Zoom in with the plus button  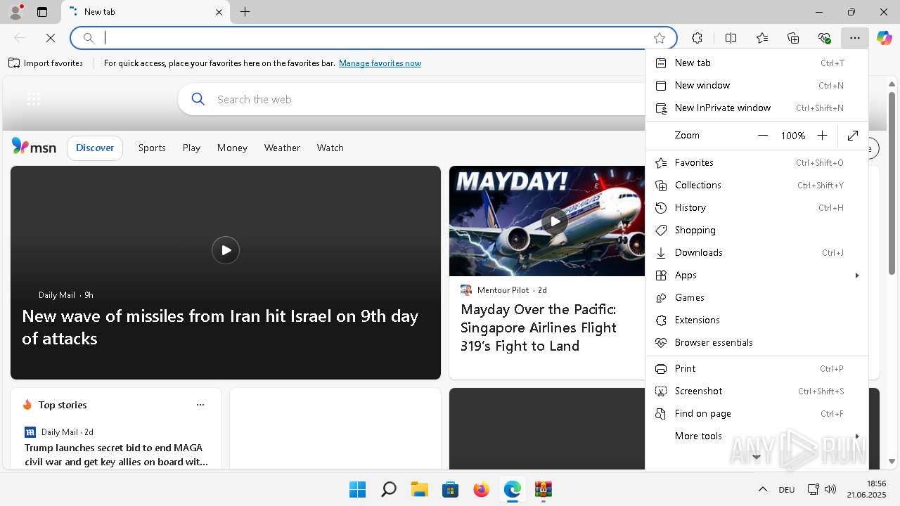[x=822, y=136]
